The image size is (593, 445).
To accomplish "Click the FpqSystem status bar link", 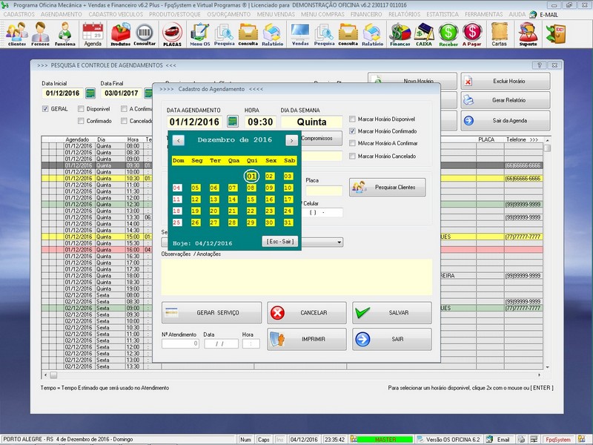I will pyautogui.click(x=558, y=440).
